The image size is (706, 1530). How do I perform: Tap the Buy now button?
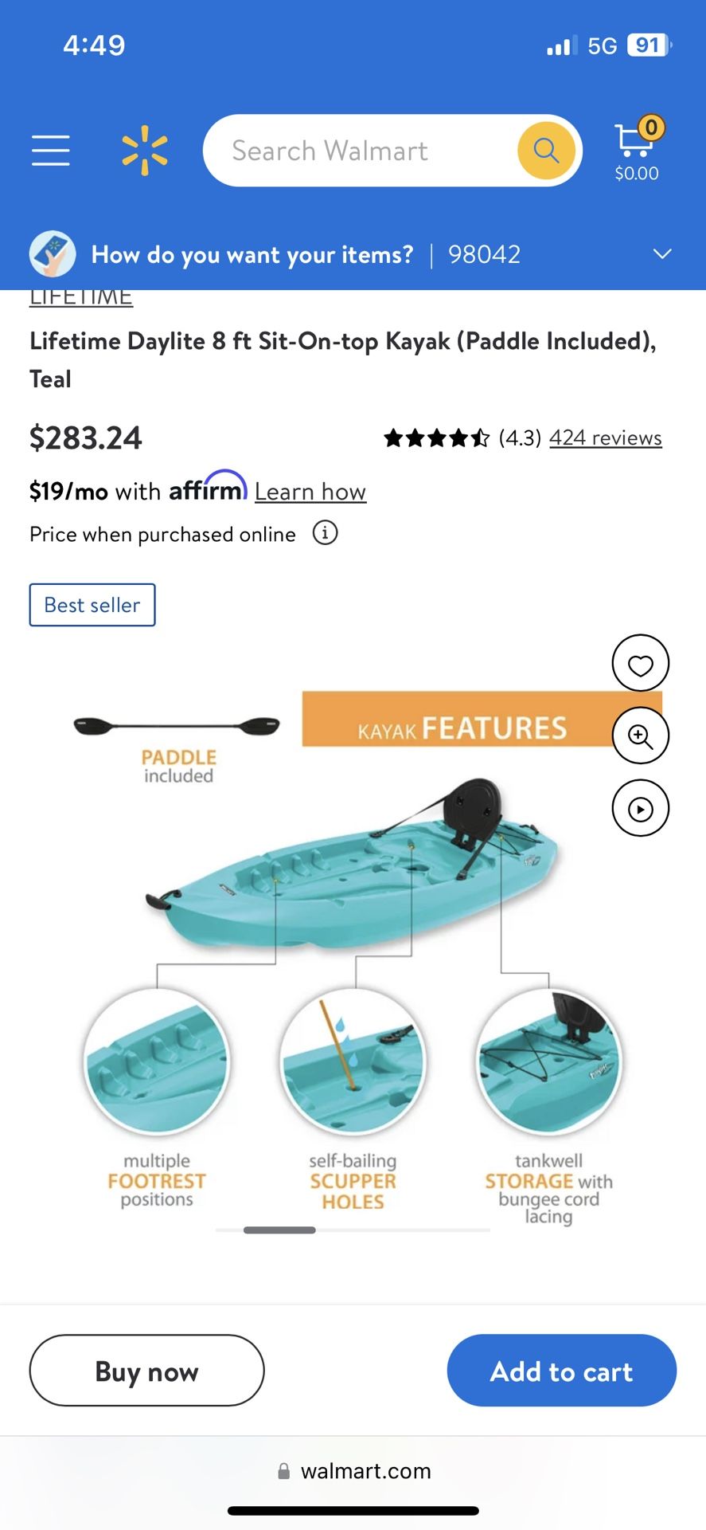tap(146, 1371)
